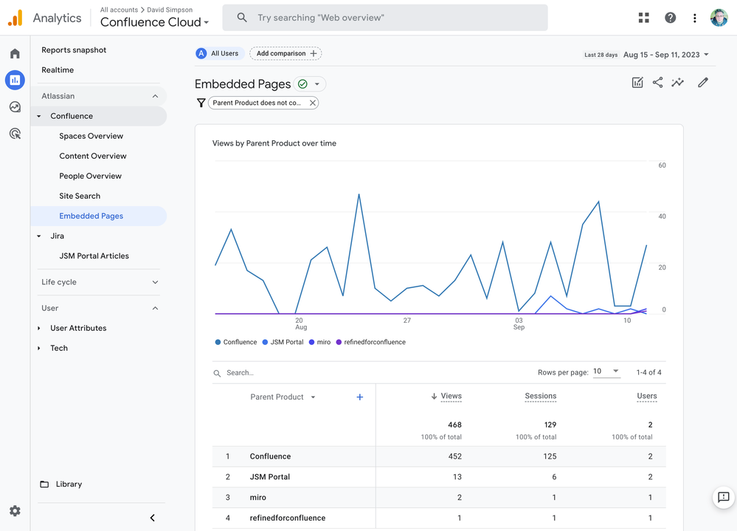Click the table search magnifier icon
Viewport: 737px width, 531px height.
[217, 373]
